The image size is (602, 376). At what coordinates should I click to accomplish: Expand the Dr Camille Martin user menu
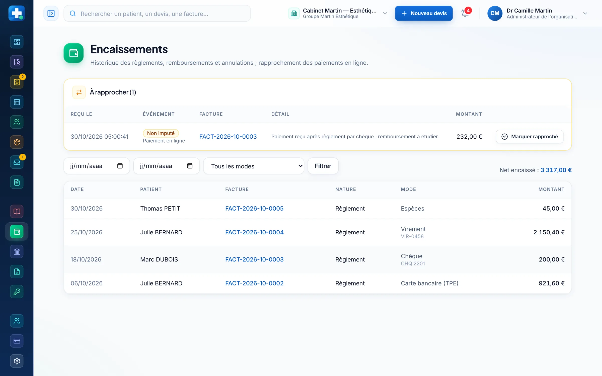tap(538, 13)
